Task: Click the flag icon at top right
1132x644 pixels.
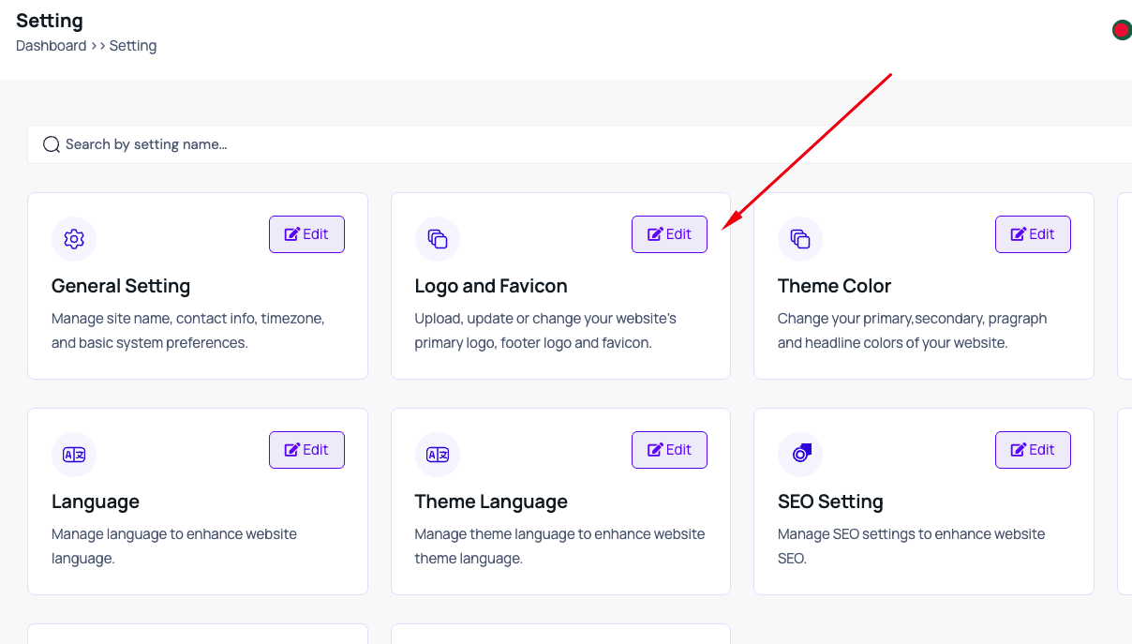Action: click(1122, 30)
